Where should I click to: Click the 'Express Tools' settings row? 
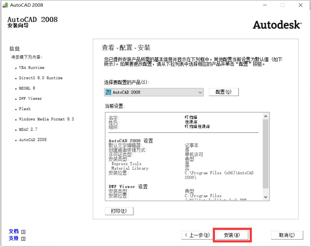pyautogui.click(x=126, y=164)
